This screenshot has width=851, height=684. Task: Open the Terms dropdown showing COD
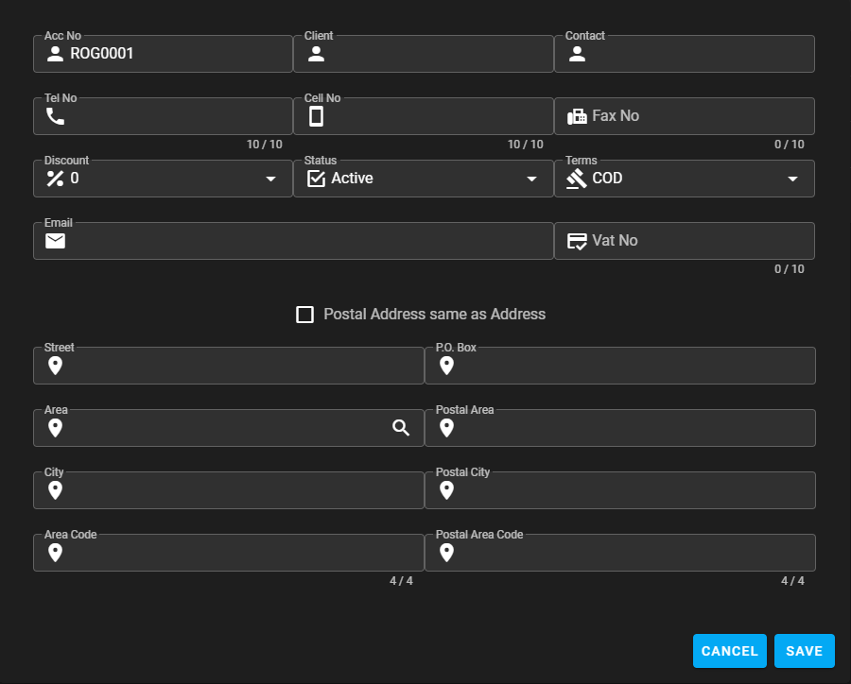792,179
